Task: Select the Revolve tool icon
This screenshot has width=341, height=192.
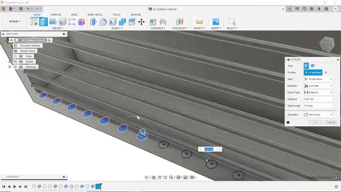Action: [x=53, y=22]
